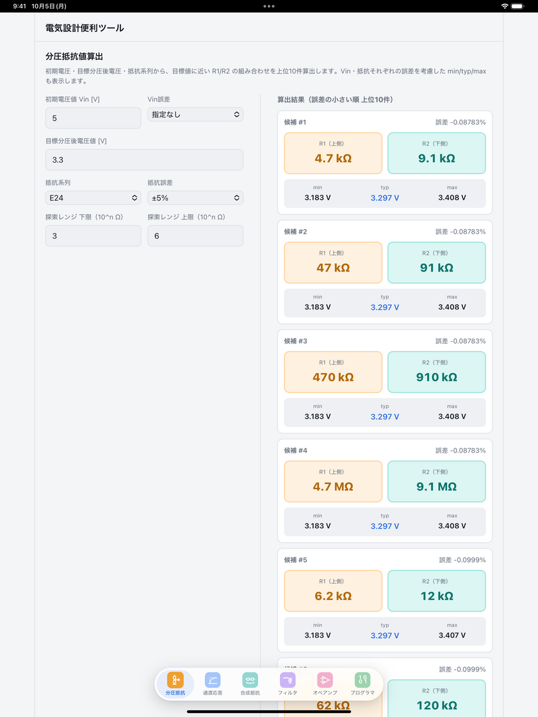Click the typ 3.297 V value in 候補 #1
Screen dimensions: 538x717
pos(385,198)
